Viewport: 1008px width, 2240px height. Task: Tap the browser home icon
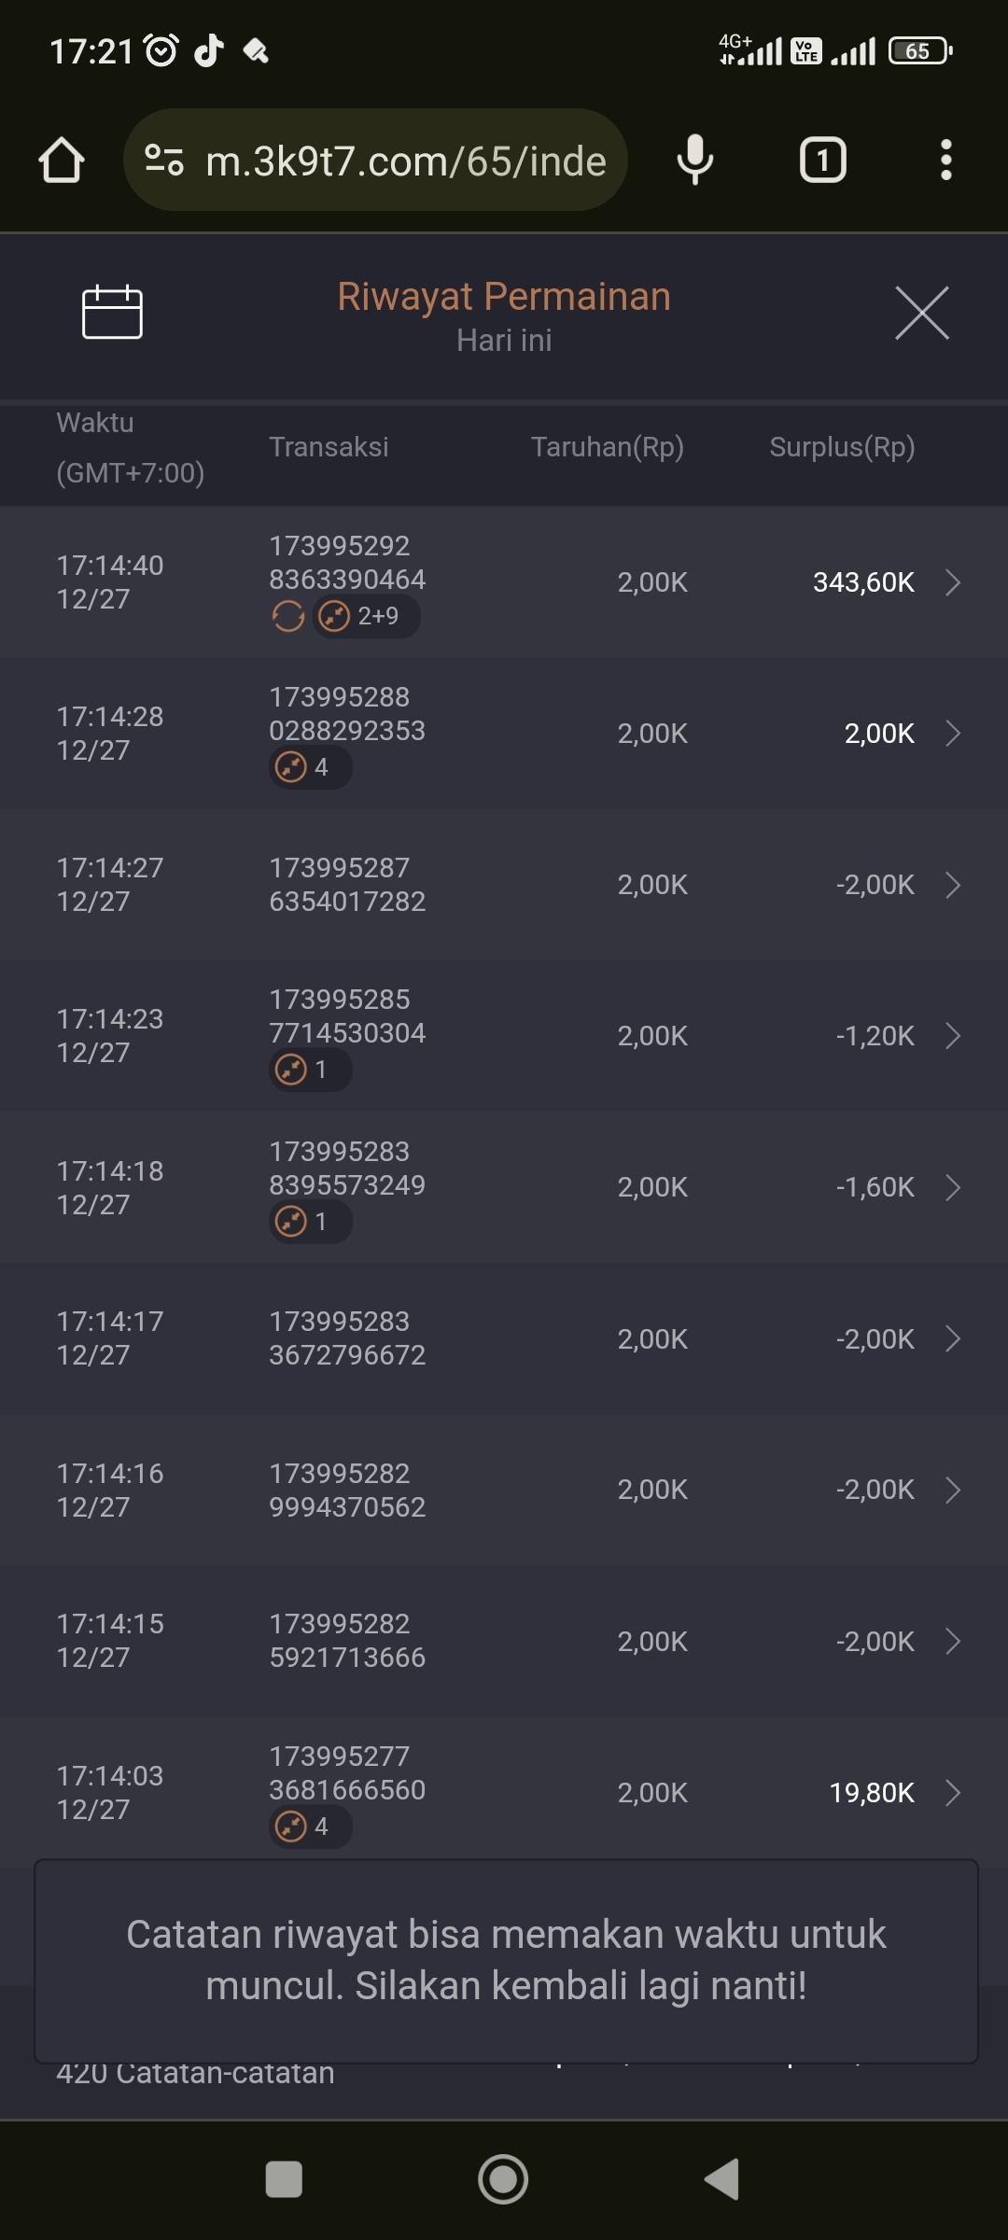point(62,161)
